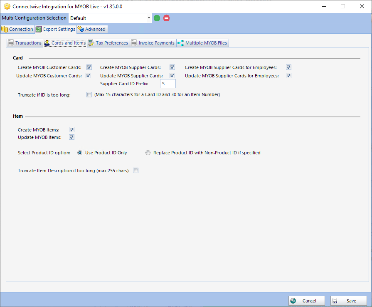
Task: Open the Advanced tab
Action: (92, 29)
